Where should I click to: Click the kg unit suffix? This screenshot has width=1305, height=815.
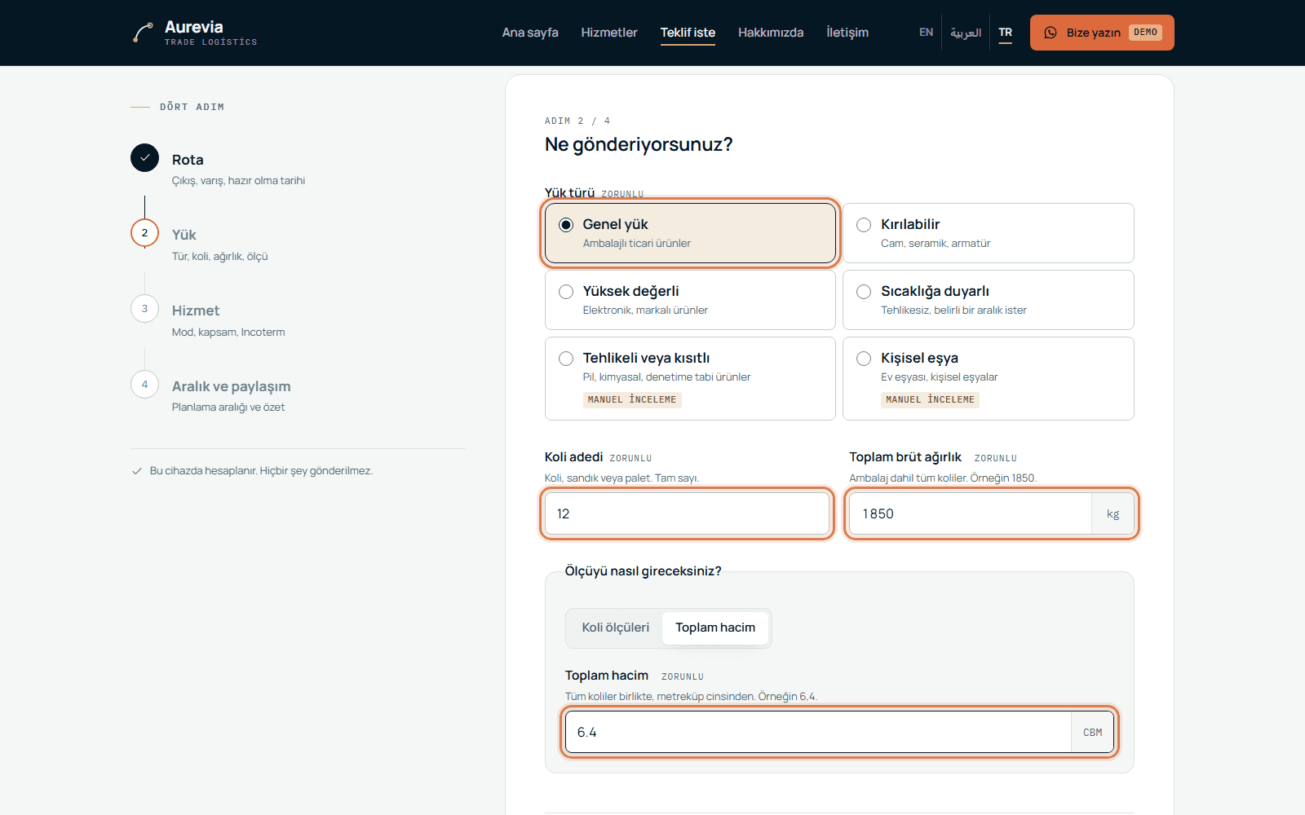tap(1113, 513)
